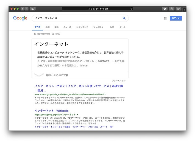Click the Safari forward arrow button
The width and height of the screenshot is (195, 142).
click(26, 9)
